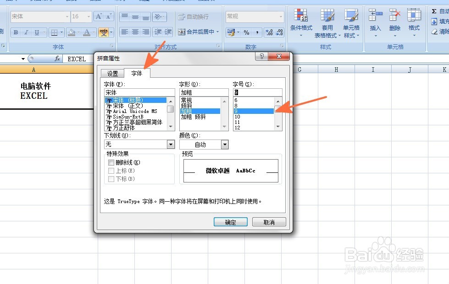Check the 上标 superscript checkbox

click(x=111, y=171)
